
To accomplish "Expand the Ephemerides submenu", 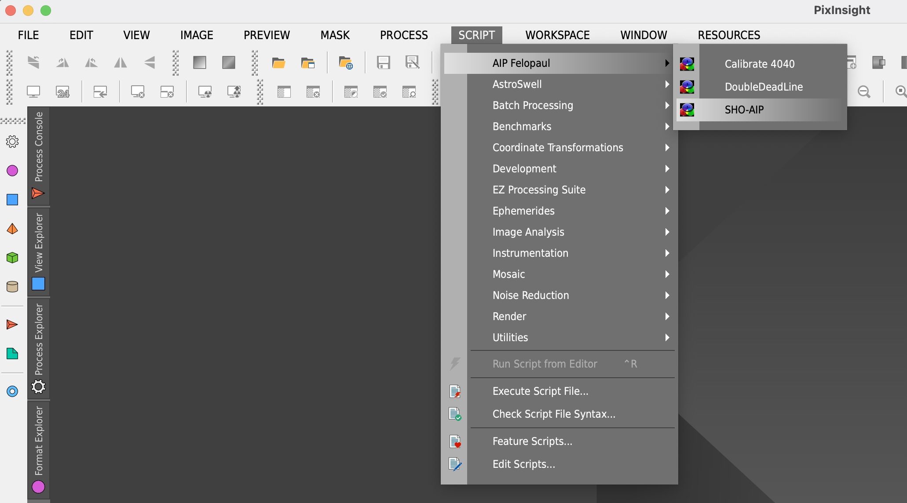I will (559, 211).
